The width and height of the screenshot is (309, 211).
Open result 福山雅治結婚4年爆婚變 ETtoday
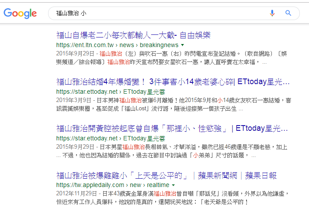[173, 82]
